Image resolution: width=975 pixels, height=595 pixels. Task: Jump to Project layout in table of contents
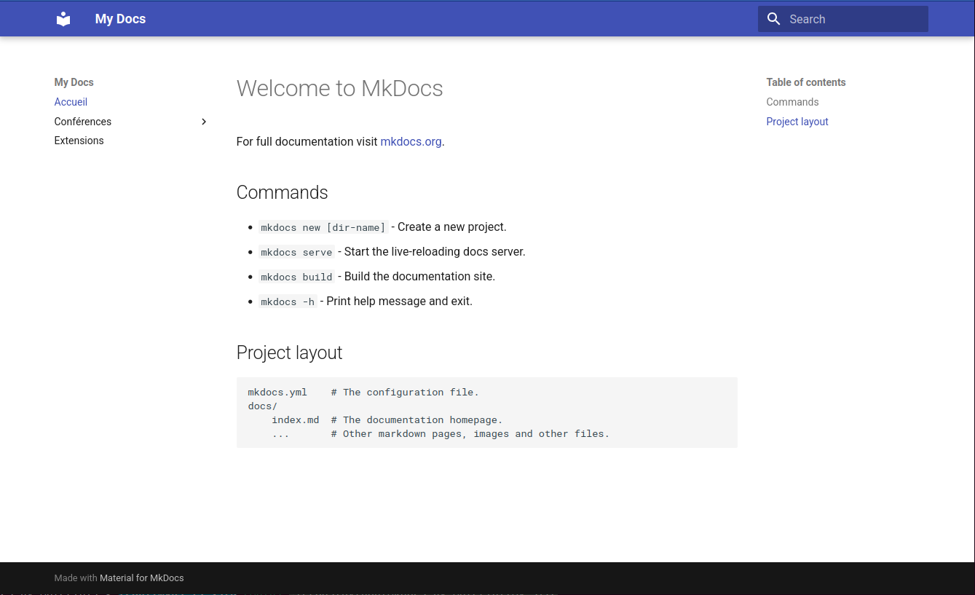pos(797,122)
